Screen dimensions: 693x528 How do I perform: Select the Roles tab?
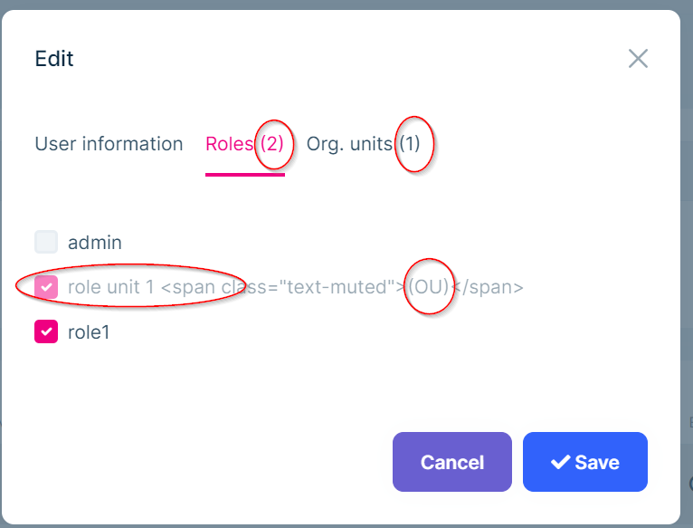tap(229, 144)
